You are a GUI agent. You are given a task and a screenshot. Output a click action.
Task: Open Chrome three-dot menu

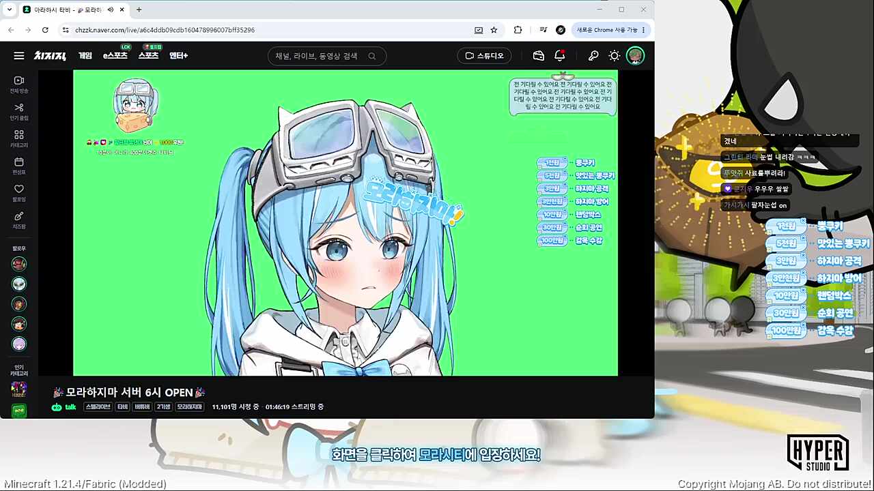point(643,30)
